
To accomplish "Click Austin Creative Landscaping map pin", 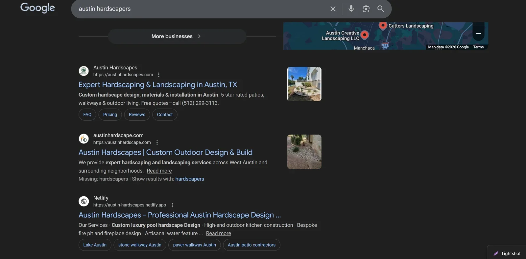I will click(365, 35).
